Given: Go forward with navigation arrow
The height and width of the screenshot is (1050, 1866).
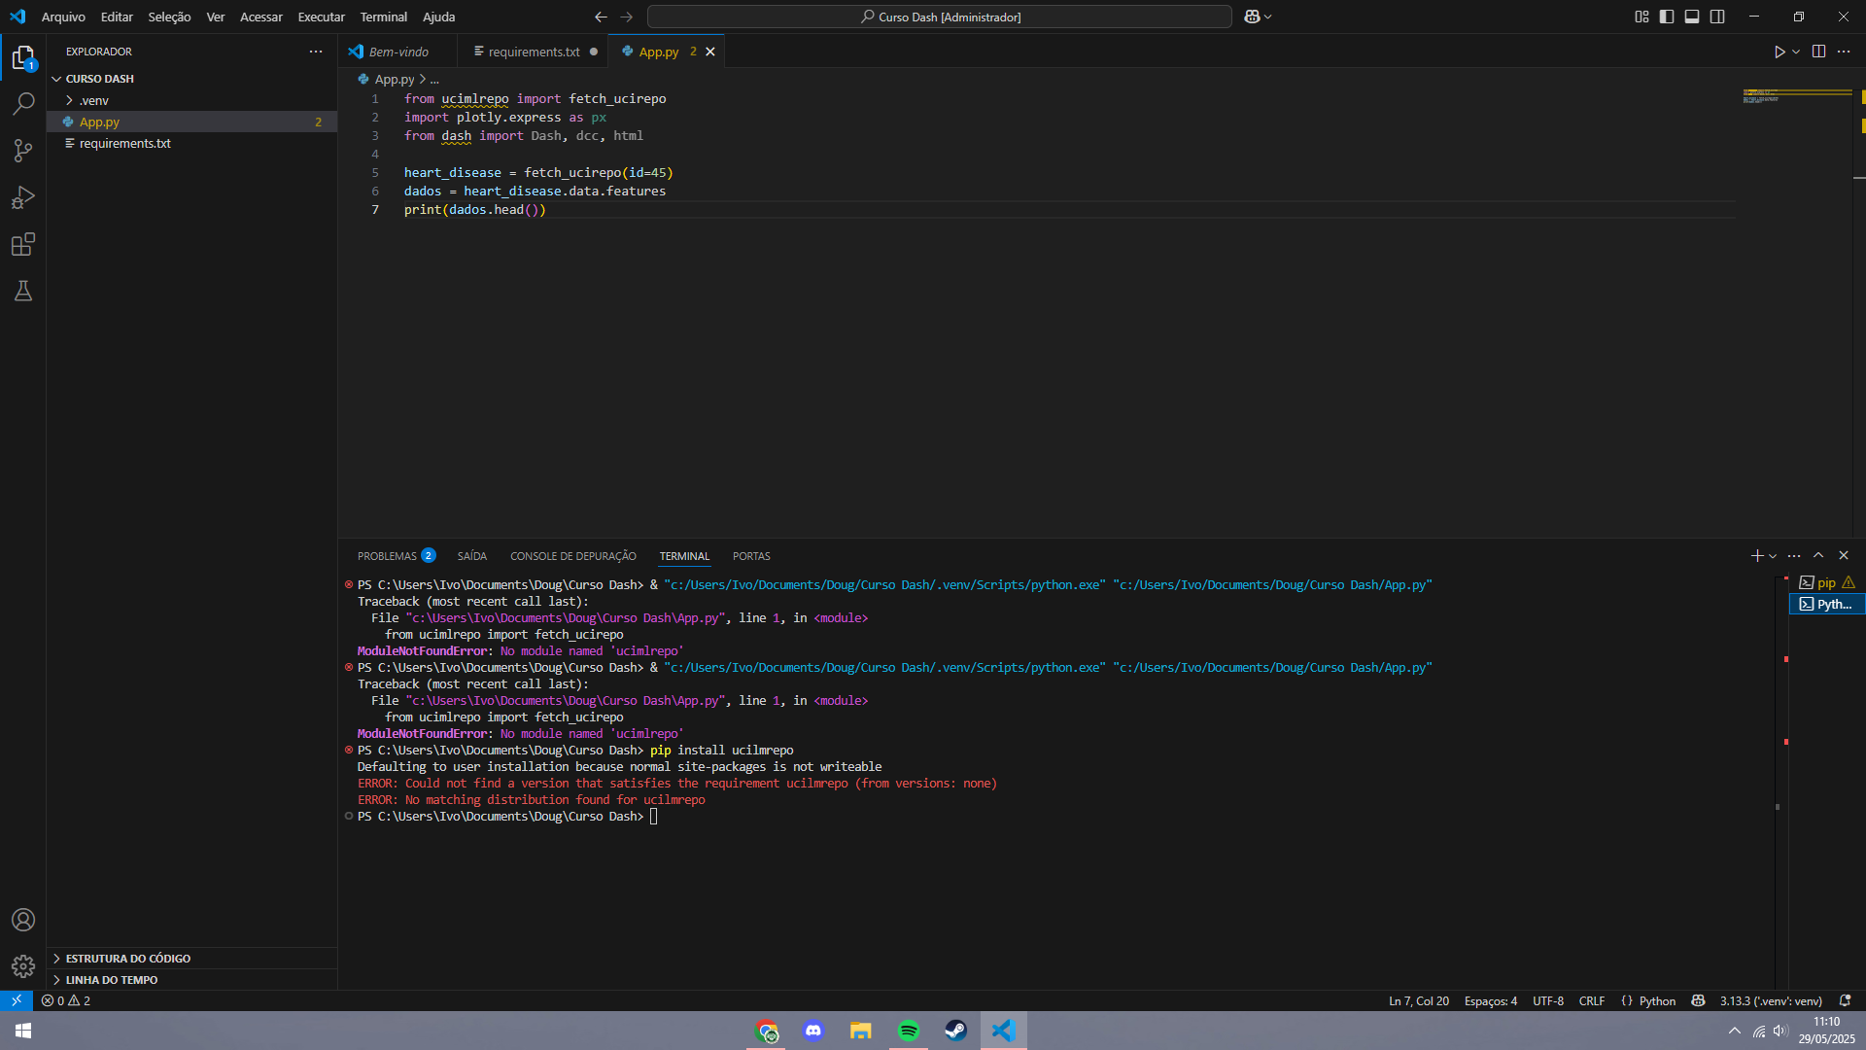Looking at the screenshot, I should coord(626,17).
